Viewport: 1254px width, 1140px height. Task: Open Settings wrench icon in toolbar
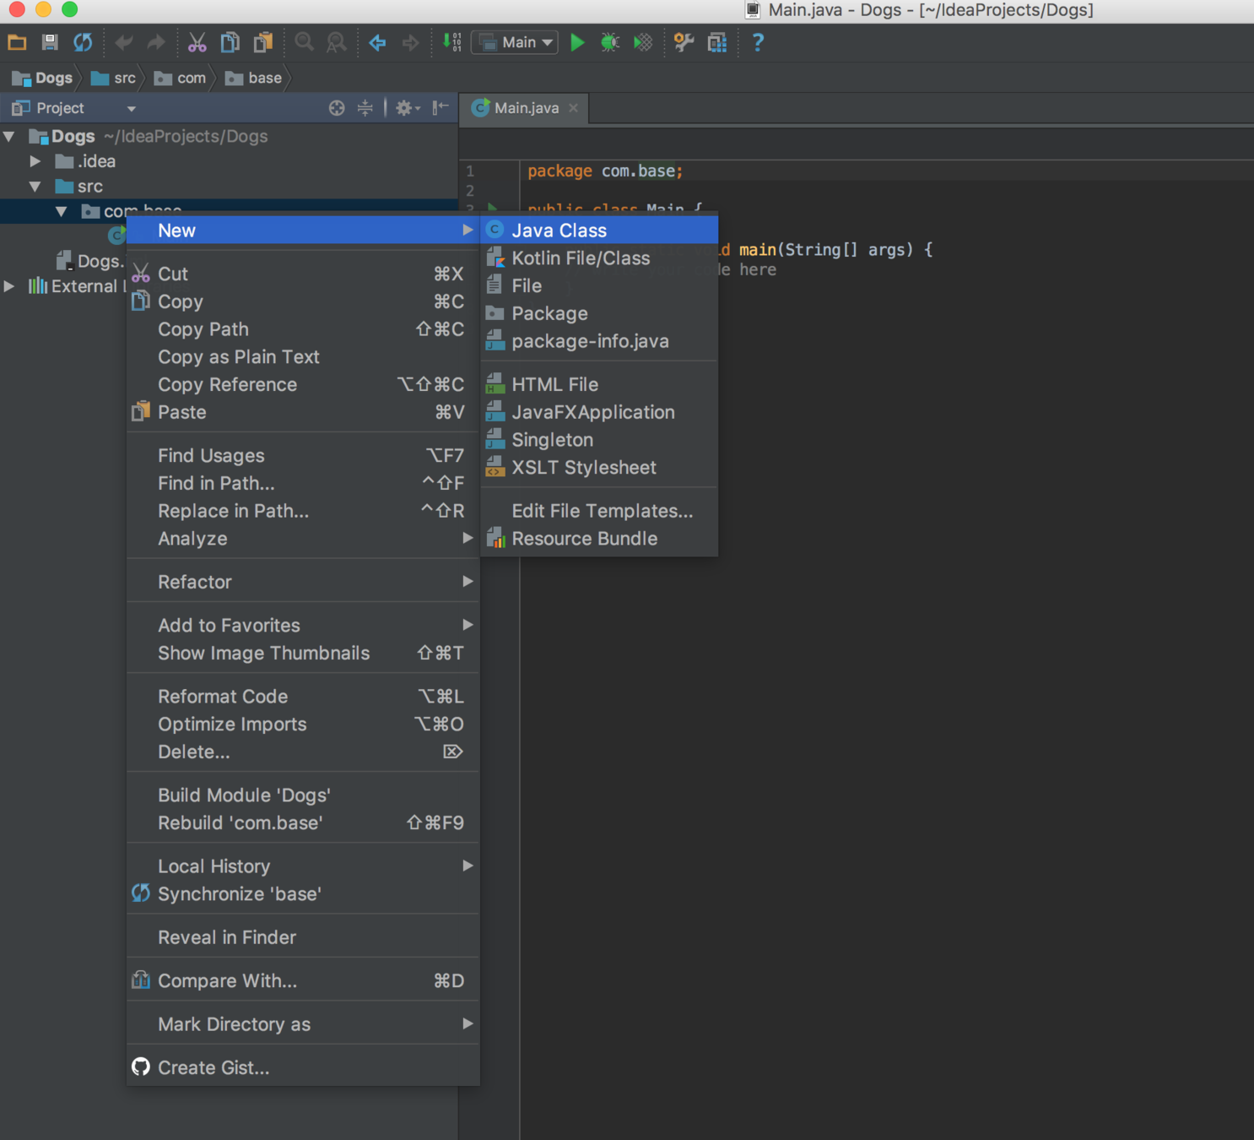pos(684,42)
